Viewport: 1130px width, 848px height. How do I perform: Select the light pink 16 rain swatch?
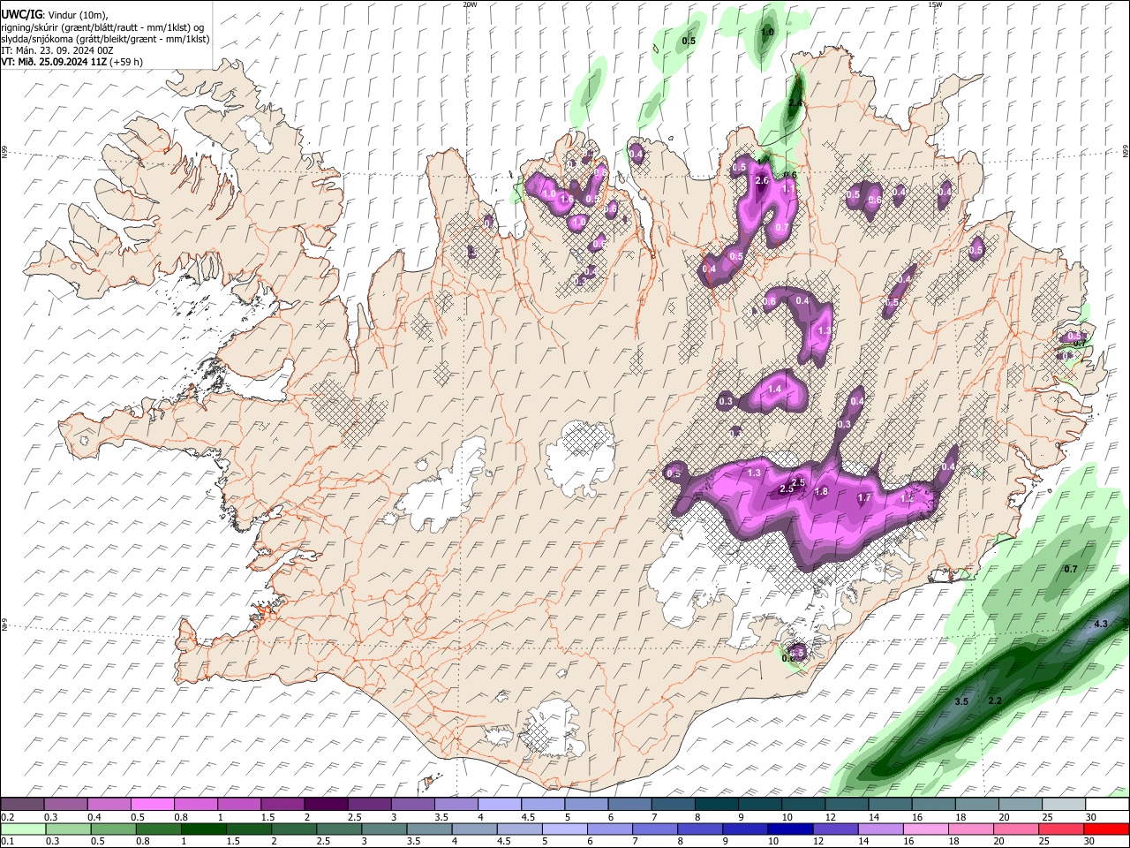point(924,829)
